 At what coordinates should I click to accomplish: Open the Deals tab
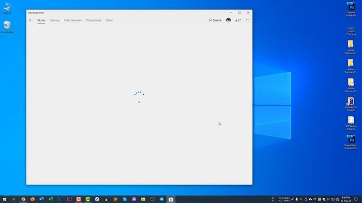click(109, 20)
